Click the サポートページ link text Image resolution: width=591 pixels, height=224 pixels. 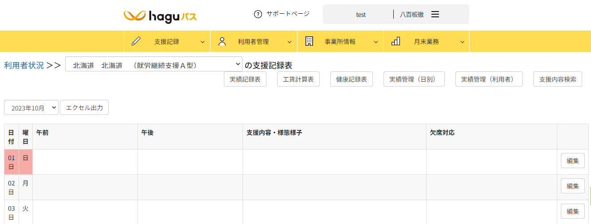(288, 14)
